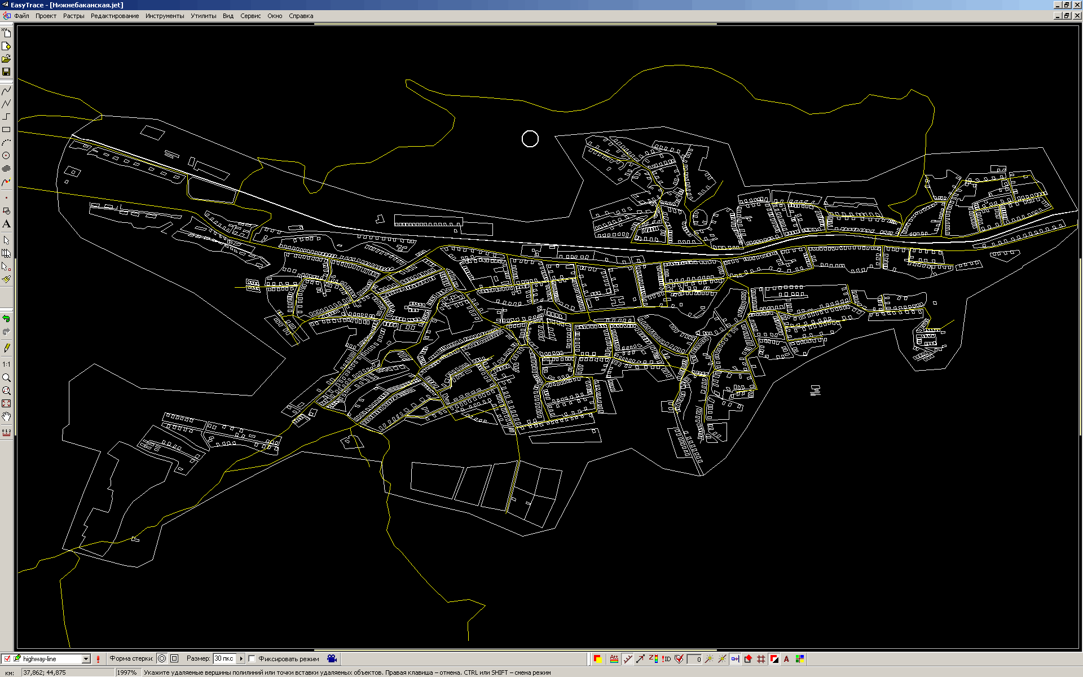Select the circle drawing tool
1083x677 pixels.
(x=6, y=155)
